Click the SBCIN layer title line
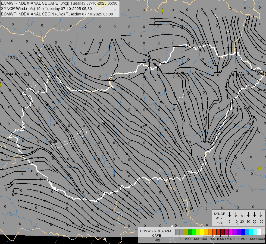 click(57, 14)
